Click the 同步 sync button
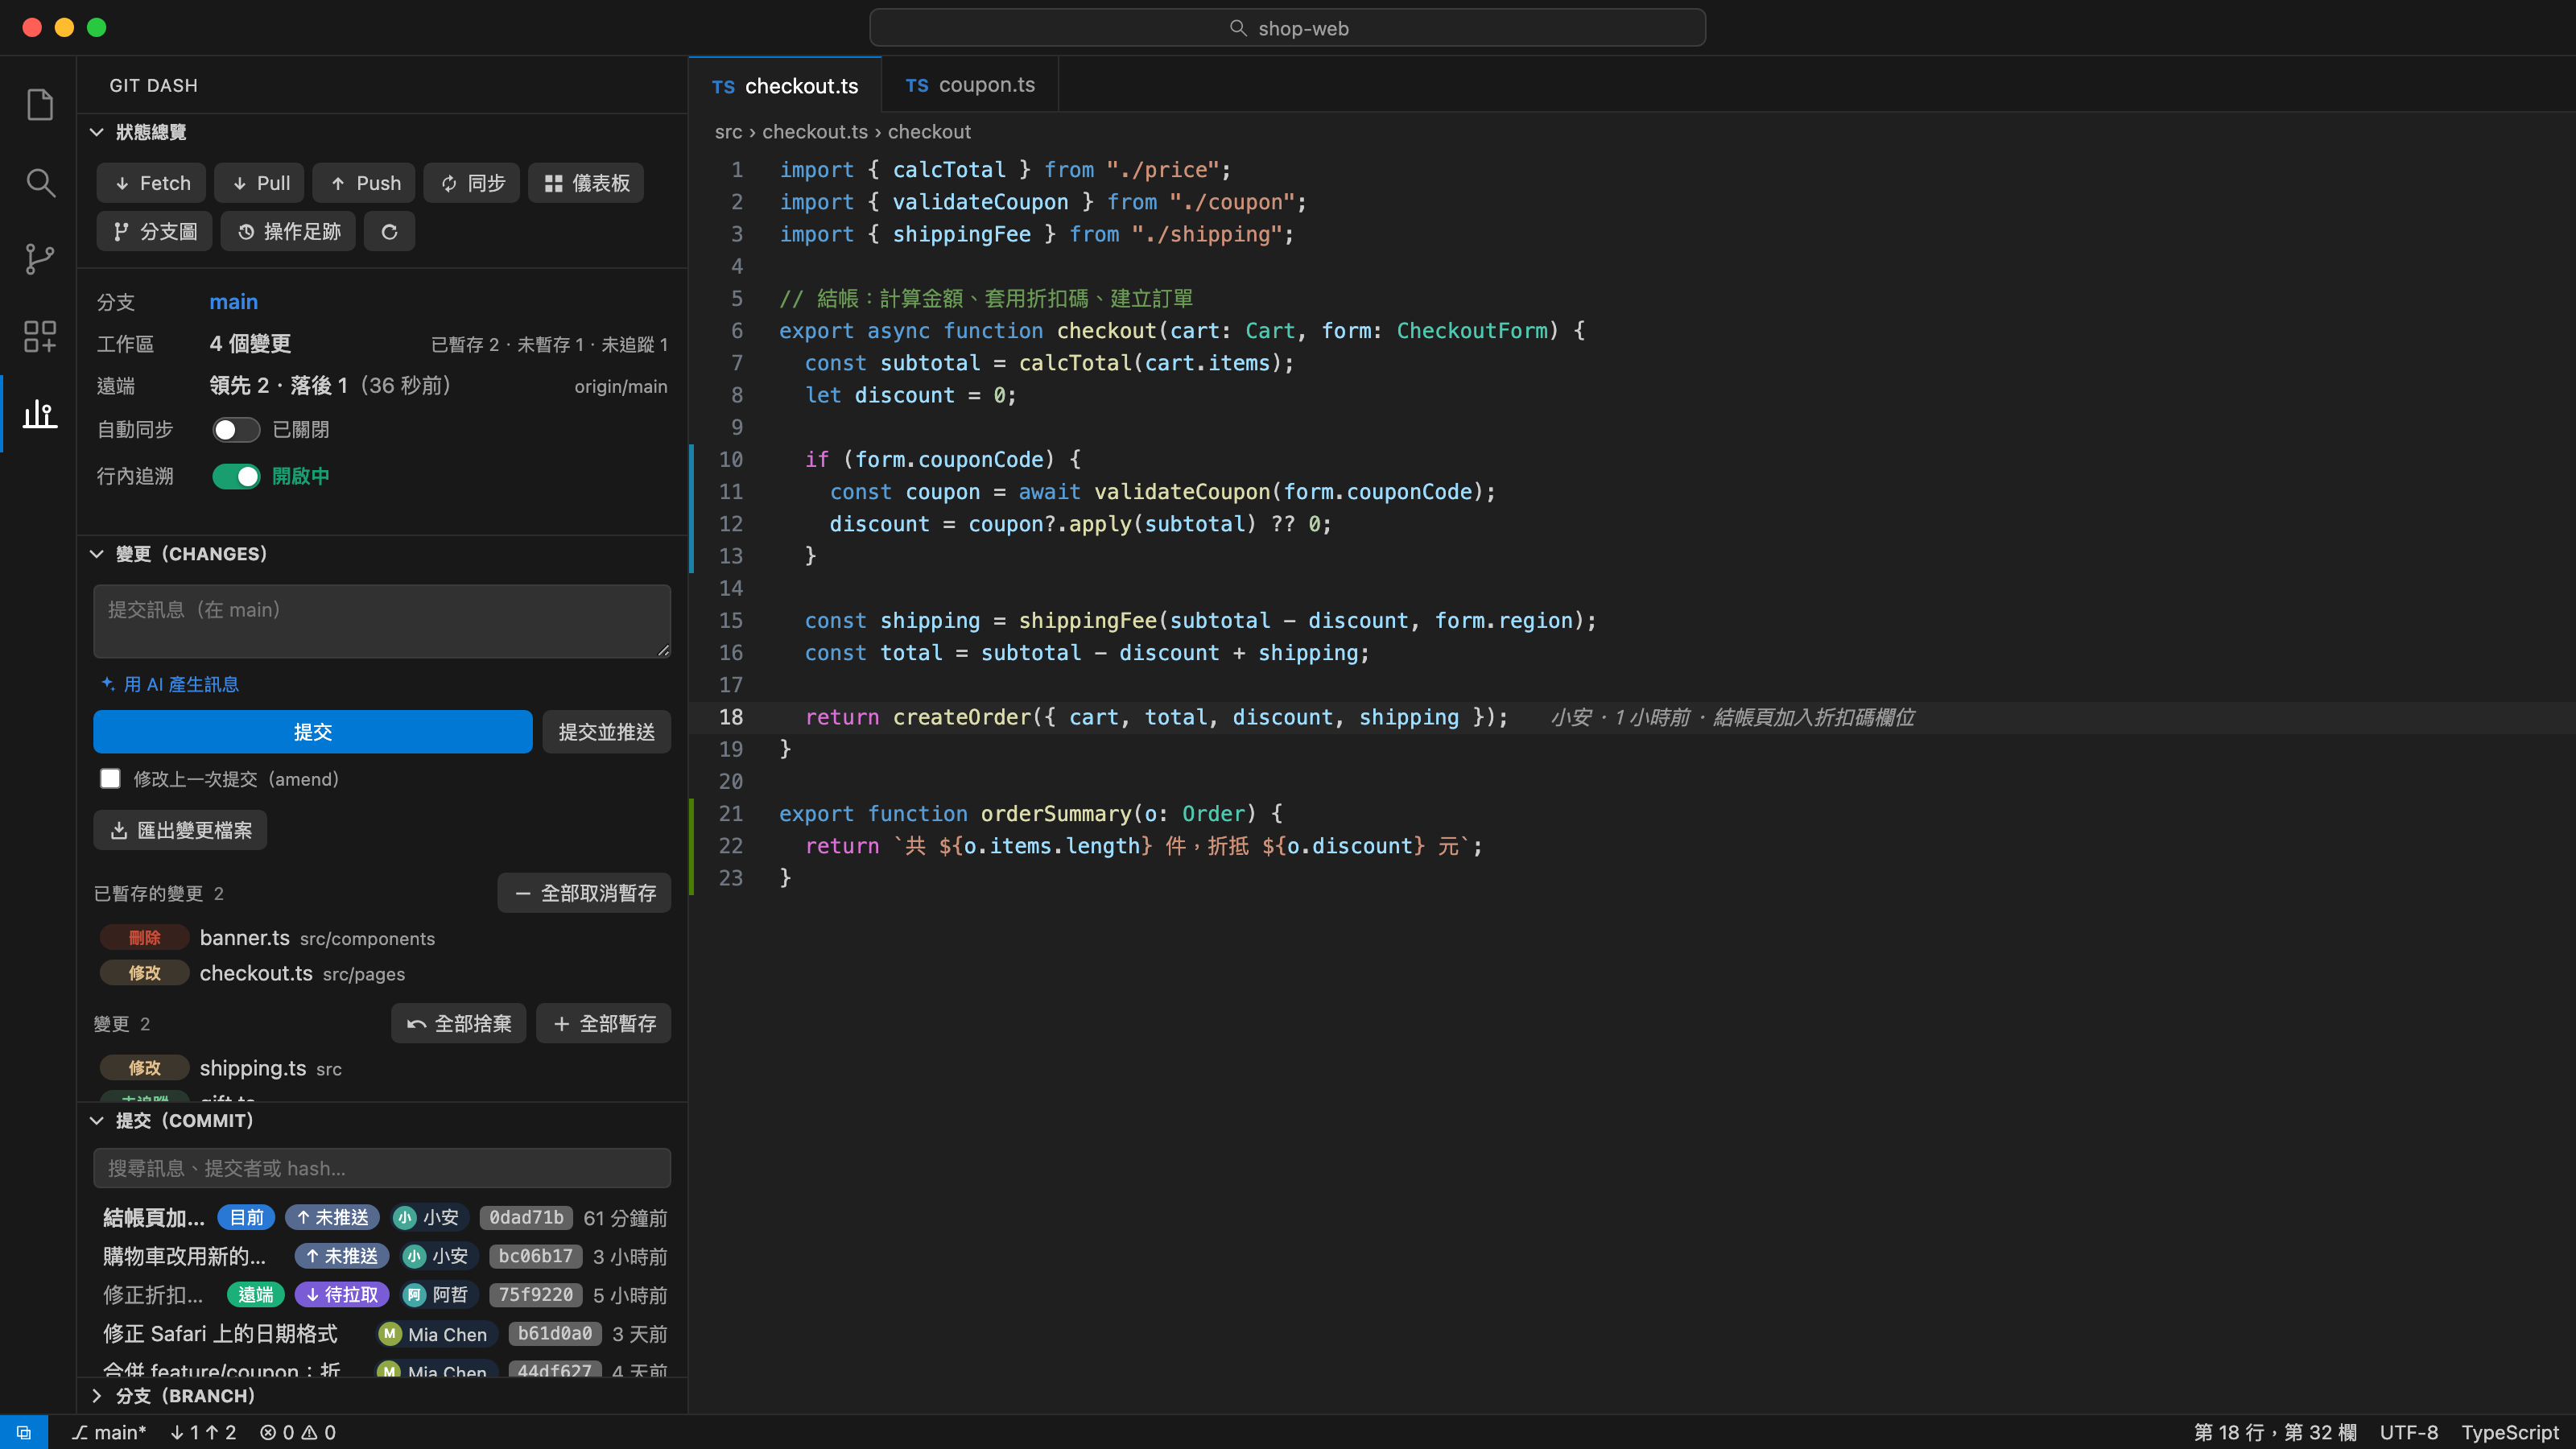This screenshot has height=1449, width=2576. 472,183
